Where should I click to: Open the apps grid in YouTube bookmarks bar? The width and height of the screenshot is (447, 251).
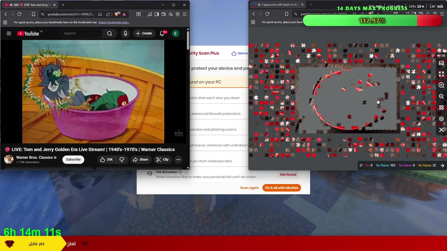pos(5,22)
